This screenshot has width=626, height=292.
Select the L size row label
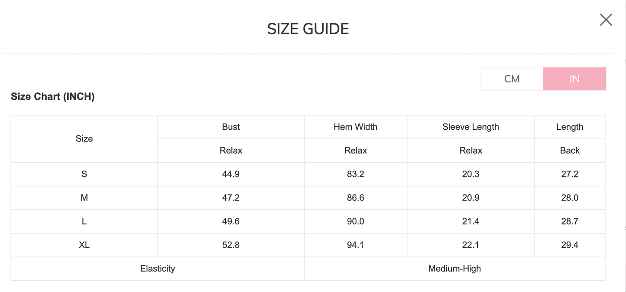coord(84,221)
